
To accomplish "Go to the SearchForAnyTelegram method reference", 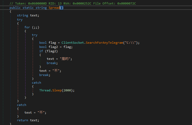I will click(x=104, y=43).
